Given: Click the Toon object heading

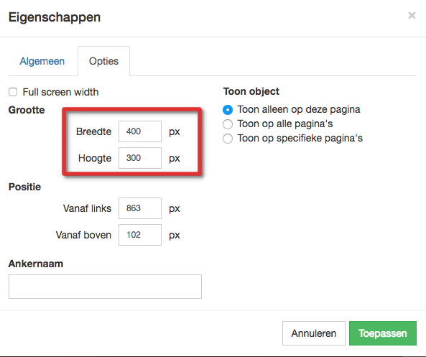Looking at the screenshot, I should [251, 91].
